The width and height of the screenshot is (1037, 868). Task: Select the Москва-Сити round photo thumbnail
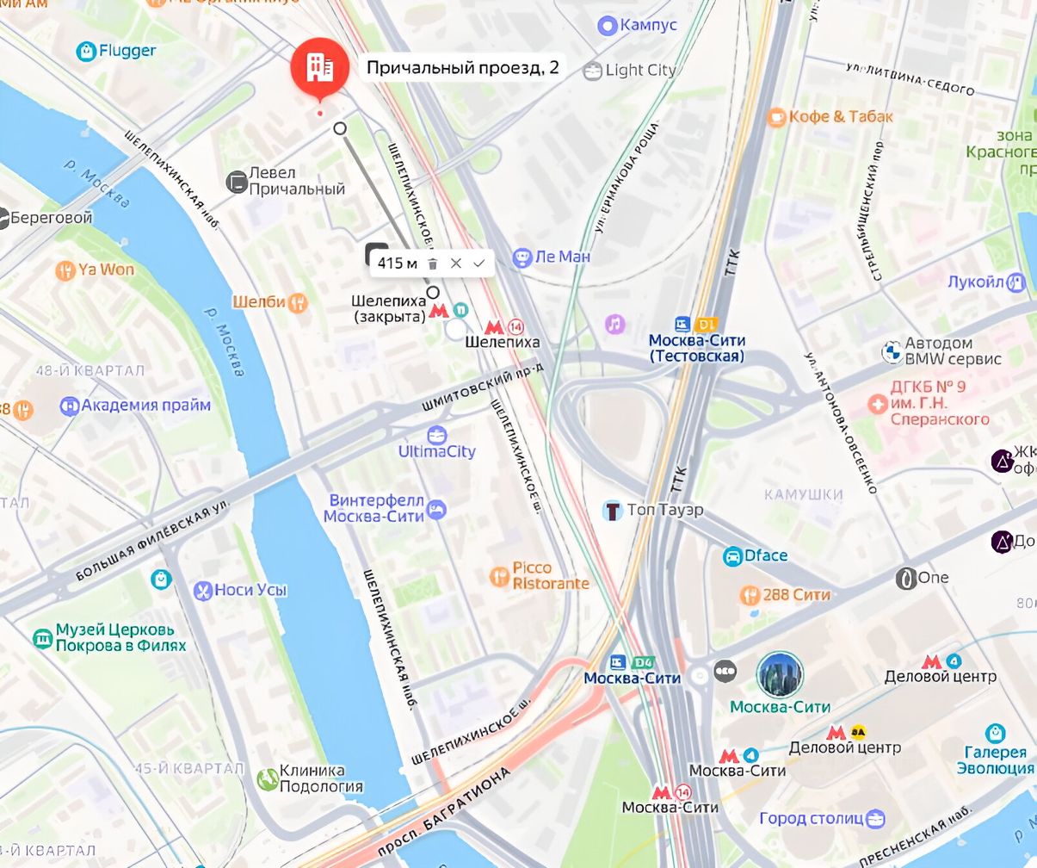(x=780, y=675)
